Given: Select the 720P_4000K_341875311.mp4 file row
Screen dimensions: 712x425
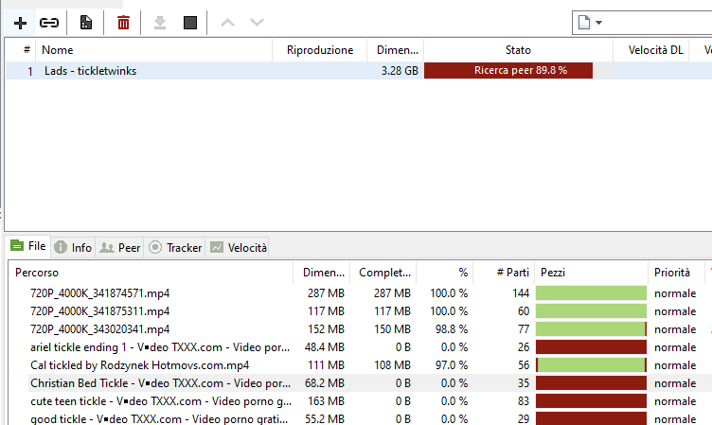Looking at the screenshot, I should point(100,311).
